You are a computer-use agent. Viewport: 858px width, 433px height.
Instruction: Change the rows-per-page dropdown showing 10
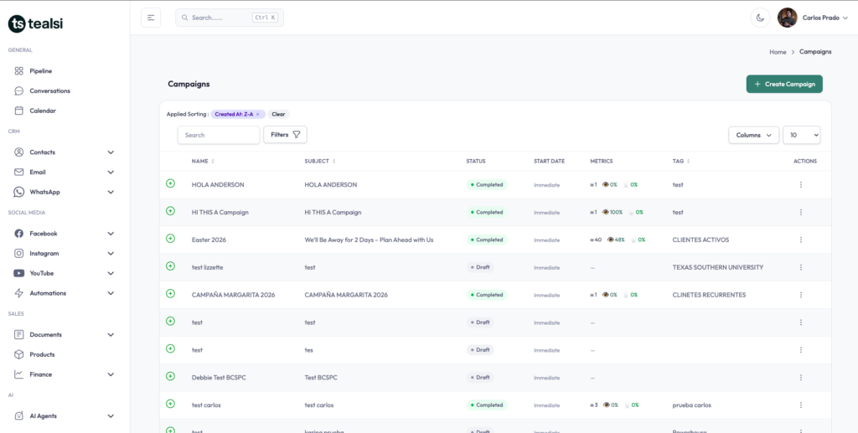point(801,135)
